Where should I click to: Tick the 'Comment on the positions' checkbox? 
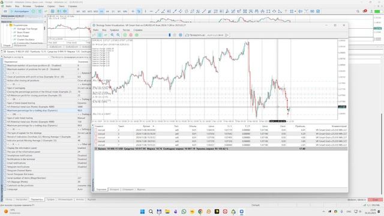[5, 185]
